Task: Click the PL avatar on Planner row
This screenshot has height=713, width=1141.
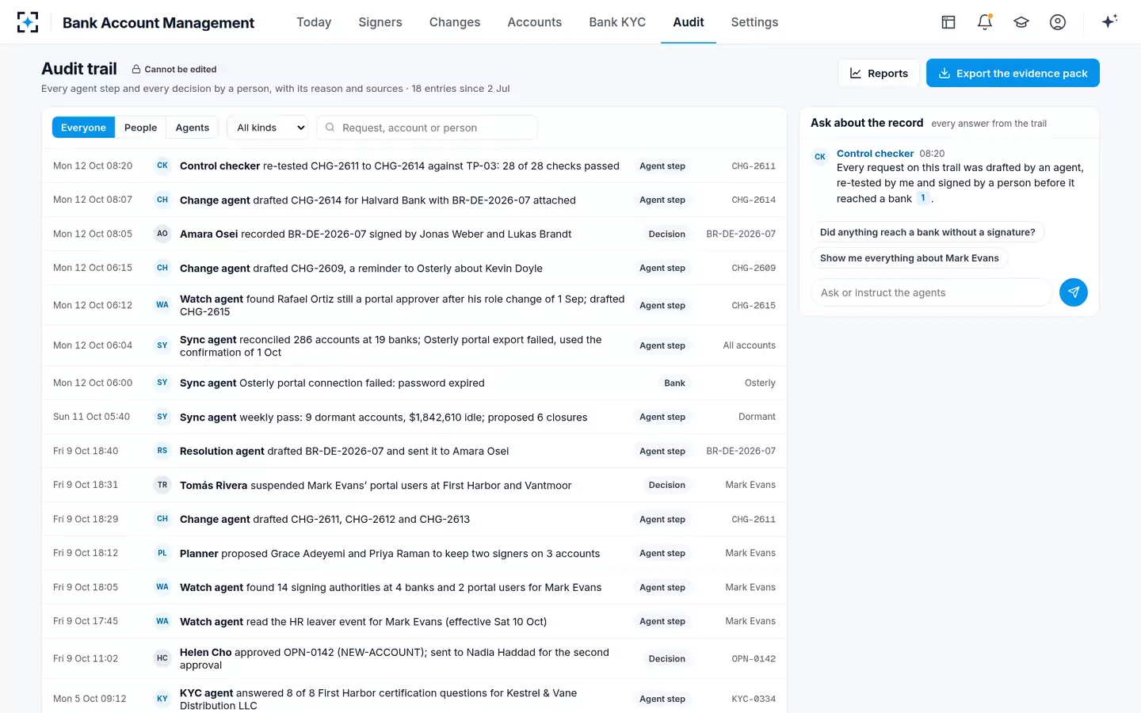Action: pos(162,553)
